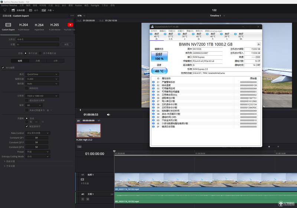The height and width of the screenshot is (208, 297).
Task: Open the H.264 codec dropdown
Action: [x=42, y=79]
